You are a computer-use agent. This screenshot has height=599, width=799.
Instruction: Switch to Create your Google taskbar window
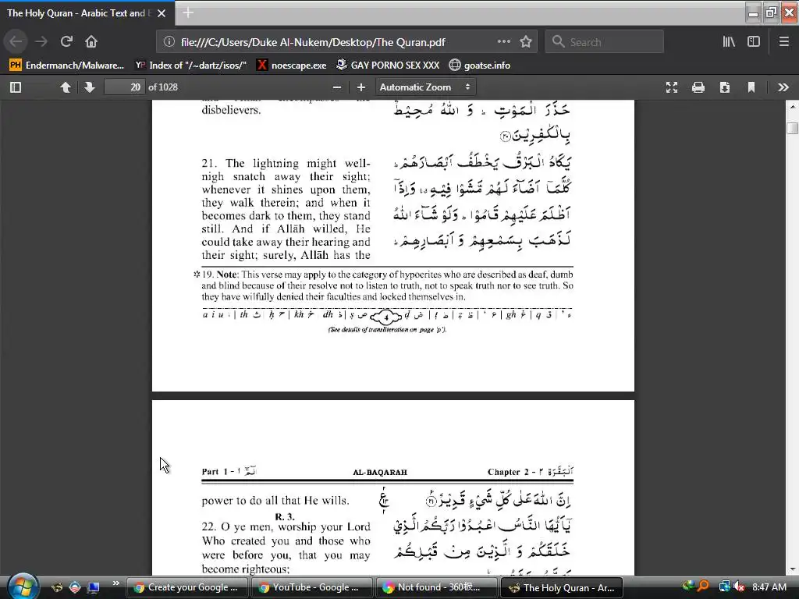pos(186,587)
